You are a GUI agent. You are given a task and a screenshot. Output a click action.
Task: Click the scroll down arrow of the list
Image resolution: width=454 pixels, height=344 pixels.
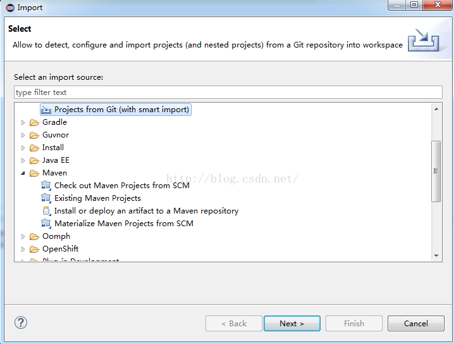point(436,255)
